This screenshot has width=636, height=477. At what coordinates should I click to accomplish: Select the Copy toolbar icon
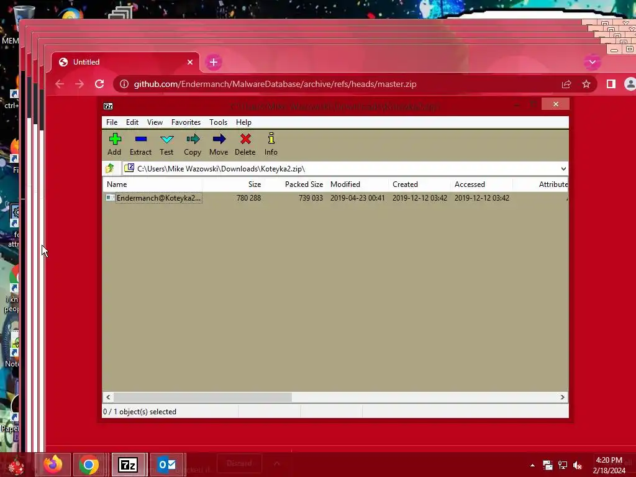[193, 144]
